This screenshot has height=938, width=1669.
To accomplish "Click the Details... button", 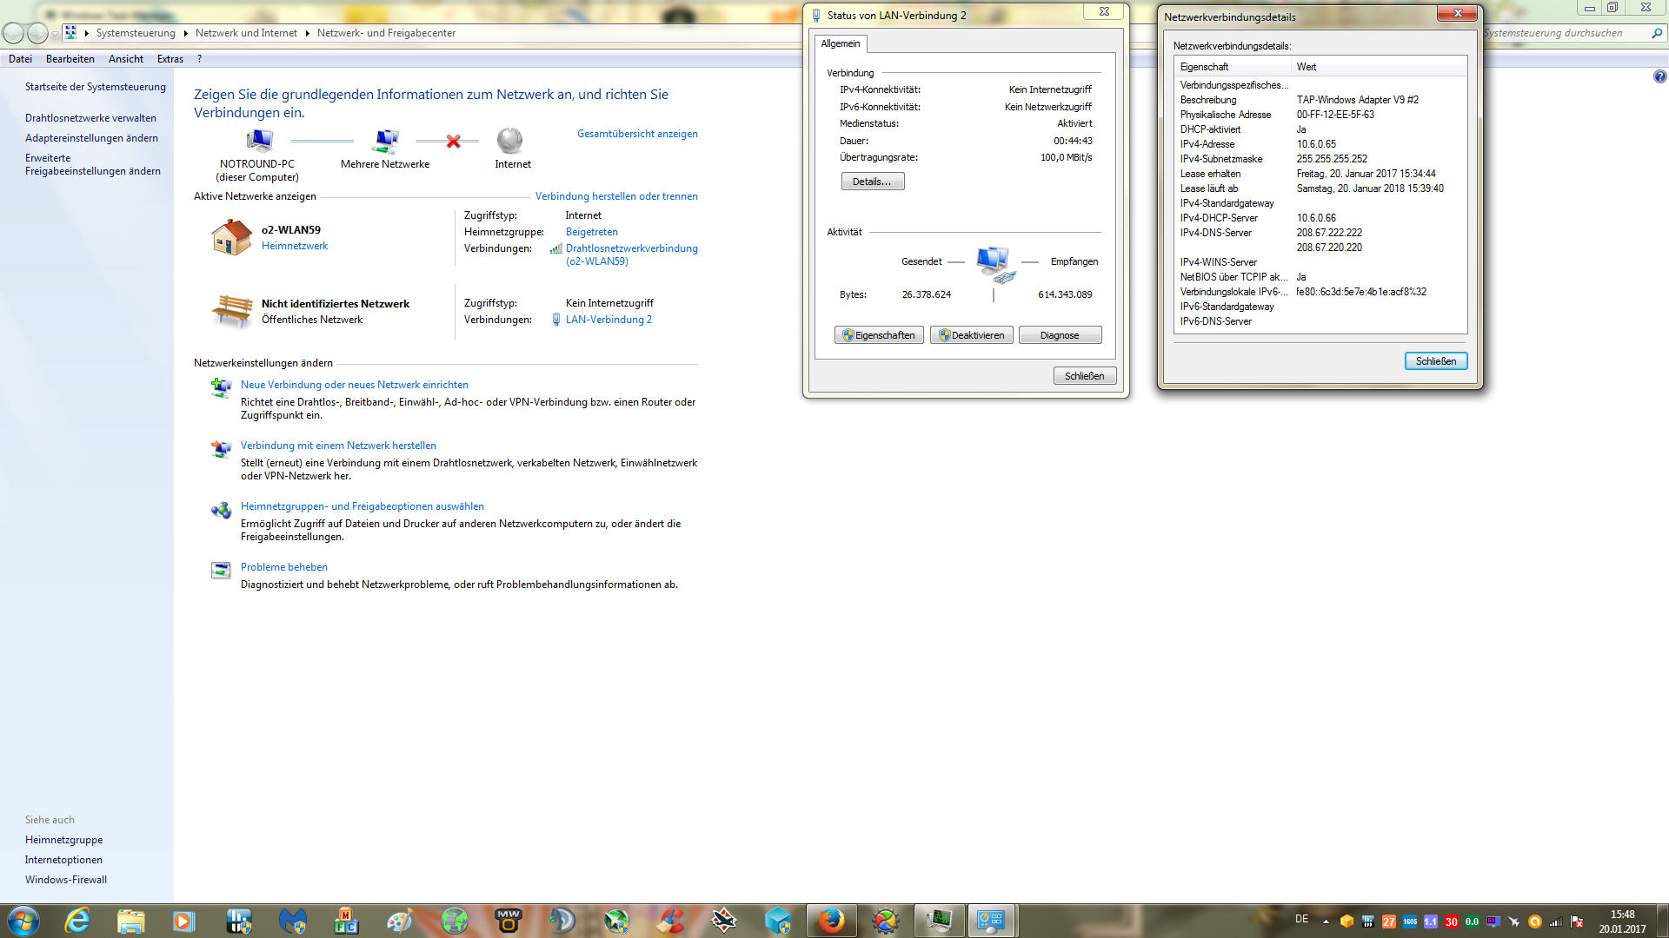I will [x=872, y=182].
